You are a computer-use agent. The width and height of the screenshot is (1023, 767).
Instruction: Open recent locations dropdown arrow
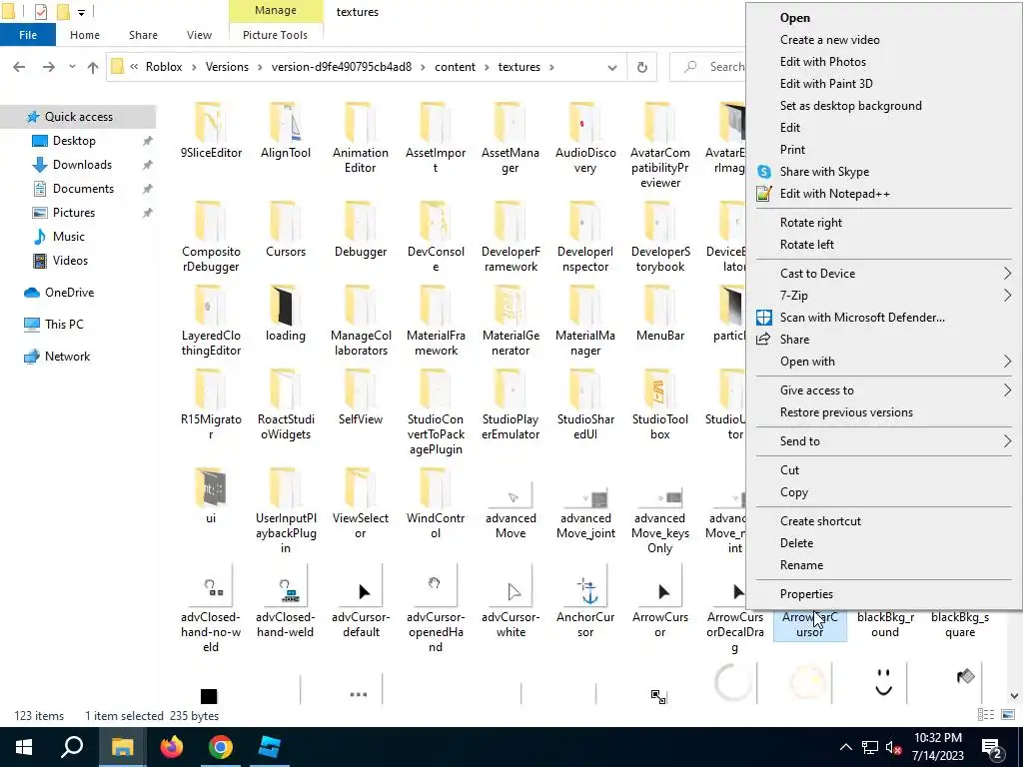pyautogui.click(x=72, y=67)
